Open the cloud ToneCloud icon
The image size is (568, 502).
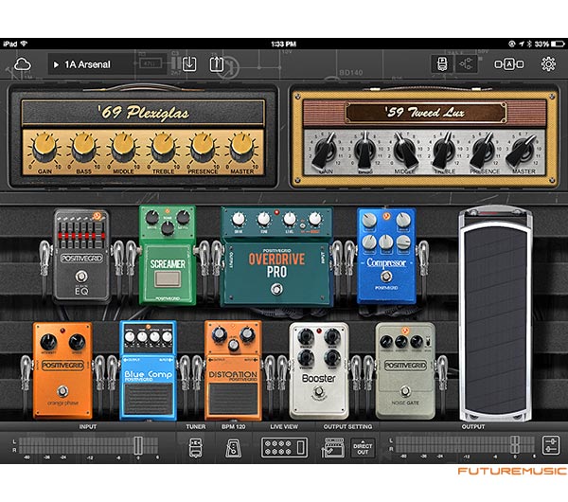23,64
